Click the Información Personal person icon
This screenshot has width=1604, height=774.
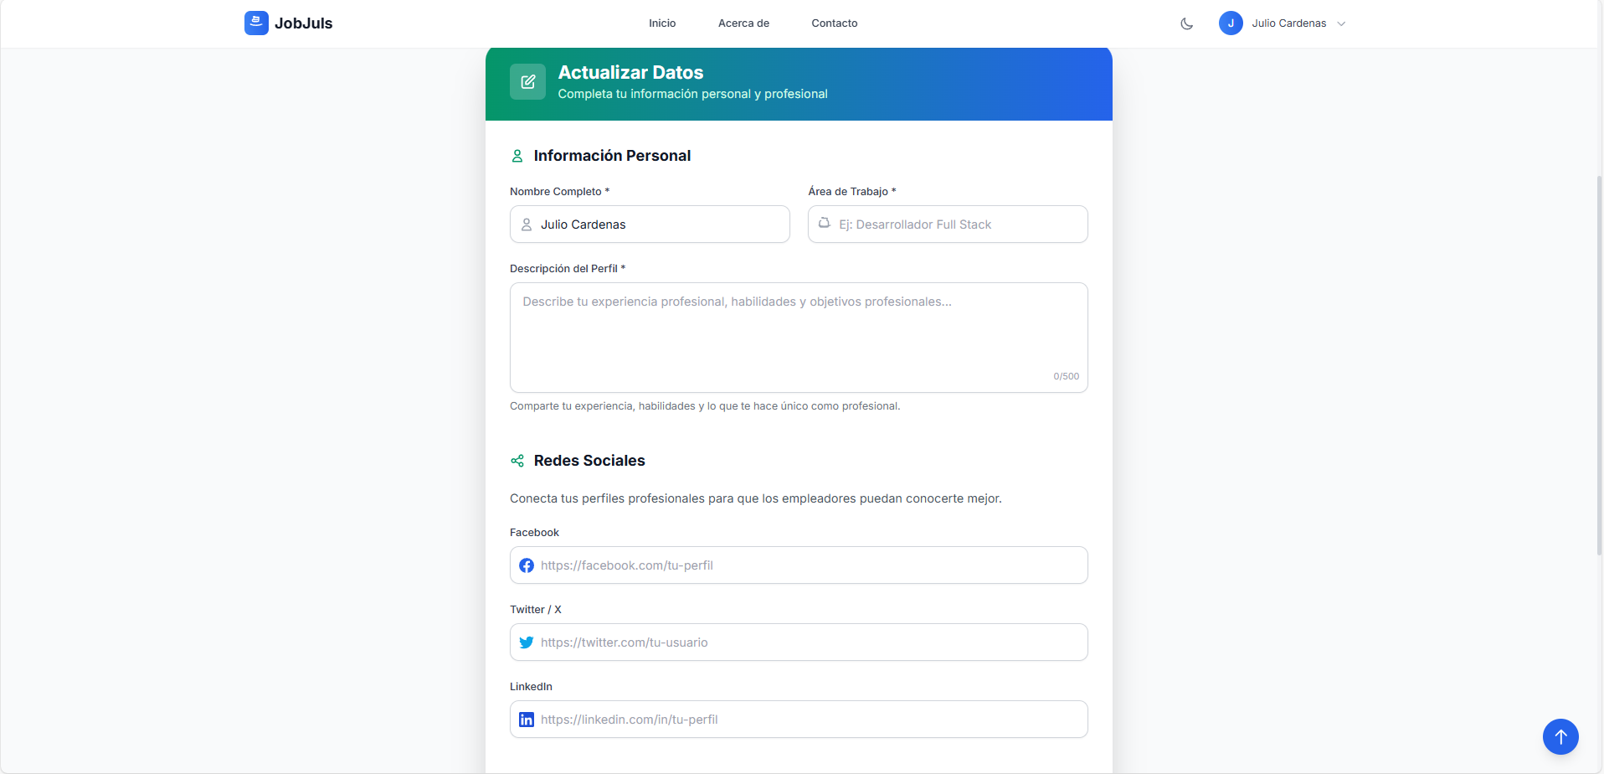(x=517, y=156)
